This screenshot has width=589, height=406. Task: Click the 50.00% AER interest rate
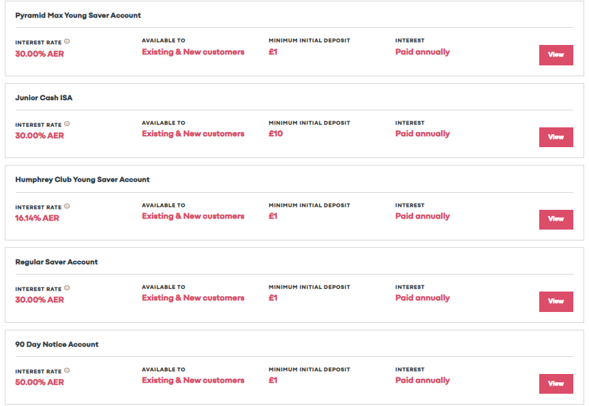click(40, 382)
